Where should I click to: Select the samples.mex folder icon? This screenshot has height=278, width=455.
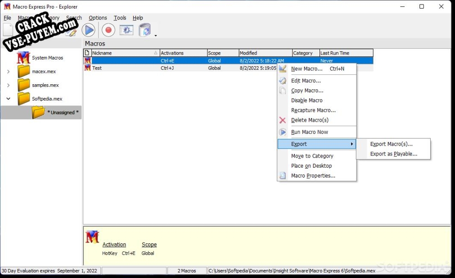pos(23,85)
